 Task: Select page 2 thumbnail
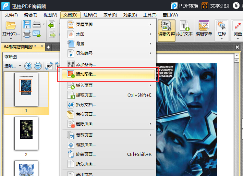tap(26, 133)
